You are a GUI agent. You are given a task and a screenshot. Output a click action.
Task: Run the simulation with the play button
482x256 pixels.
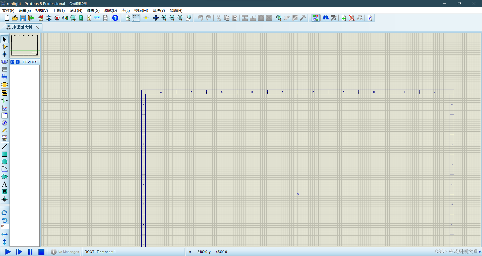[8, 252]
